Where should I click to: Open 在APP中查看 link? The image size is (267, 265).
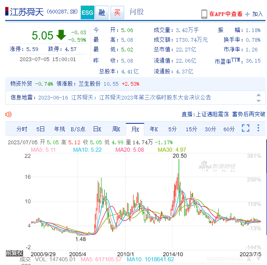coord(226,14)
